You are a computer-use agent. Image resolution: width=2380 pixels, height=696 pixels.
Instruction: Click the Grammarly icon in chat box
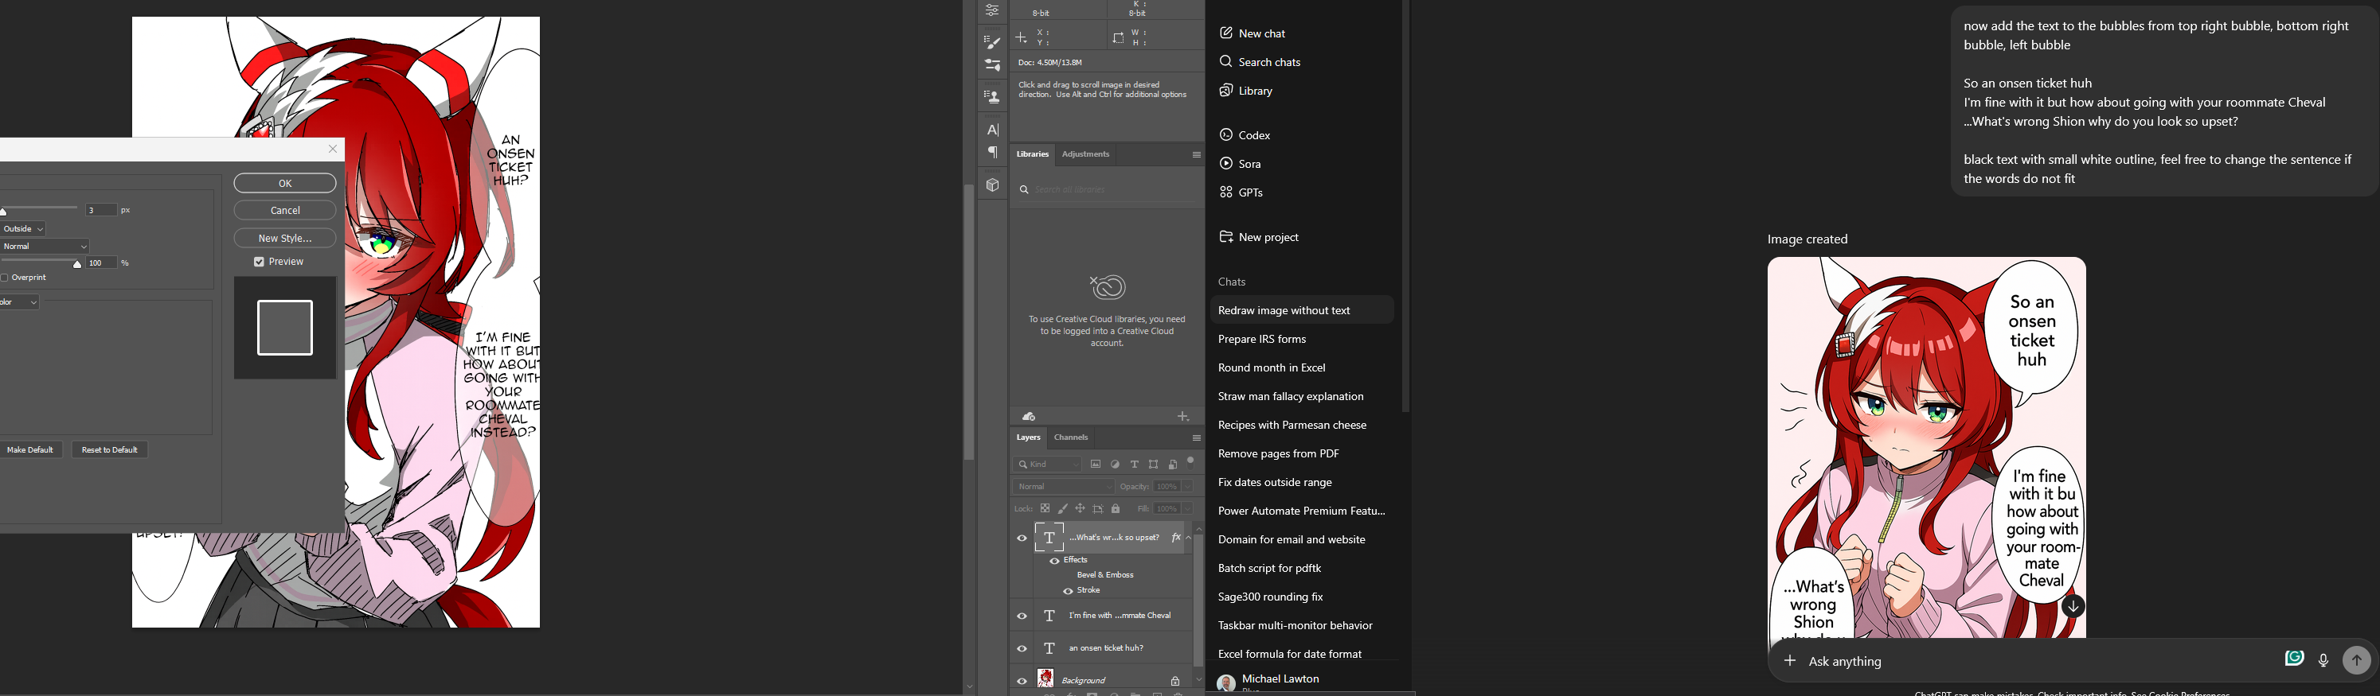pyautogui.click(x=2294, y=658)
